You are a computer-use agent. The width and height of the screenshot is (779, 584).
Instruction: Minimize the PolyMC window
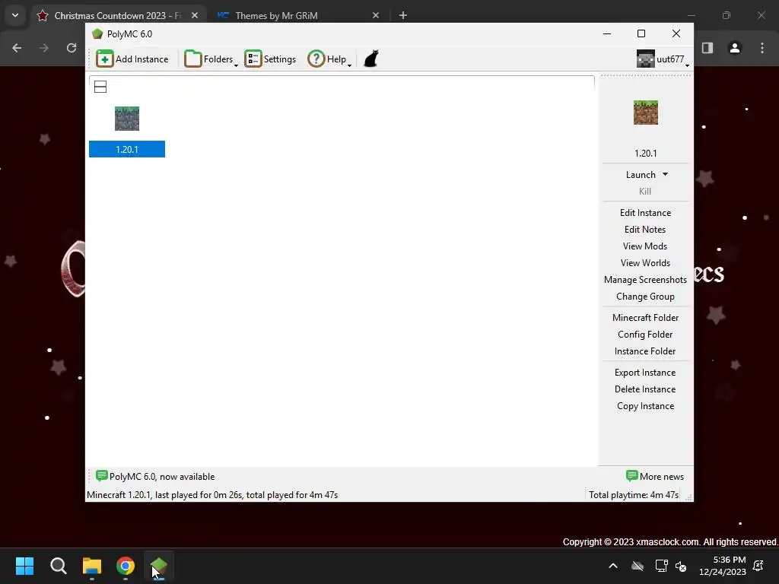click(607, 33)
